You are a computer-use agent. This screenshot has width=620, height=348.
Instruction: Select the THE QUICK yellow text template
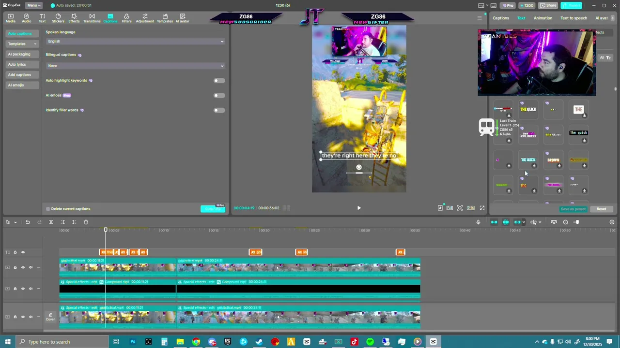tap(528, 110)
